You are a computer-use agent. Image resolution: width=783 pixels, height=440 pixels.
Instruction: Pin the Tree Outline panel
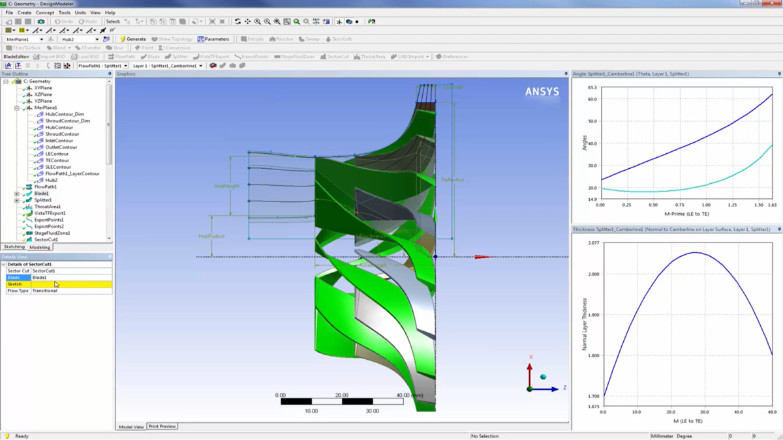click(x=110, y=74)
